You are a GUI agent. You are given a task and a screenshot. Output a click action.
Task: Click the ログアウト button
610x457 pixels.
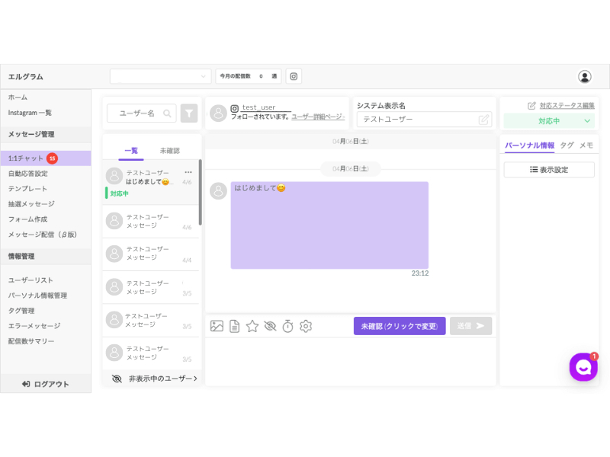pyautogui.click(x=46, y=384)
